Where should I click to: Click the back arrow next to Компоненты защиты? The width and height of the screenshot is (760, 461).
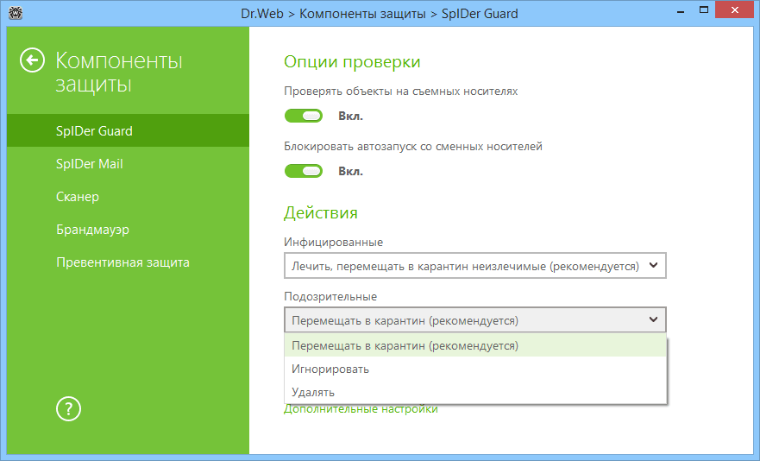coord(32,60)
